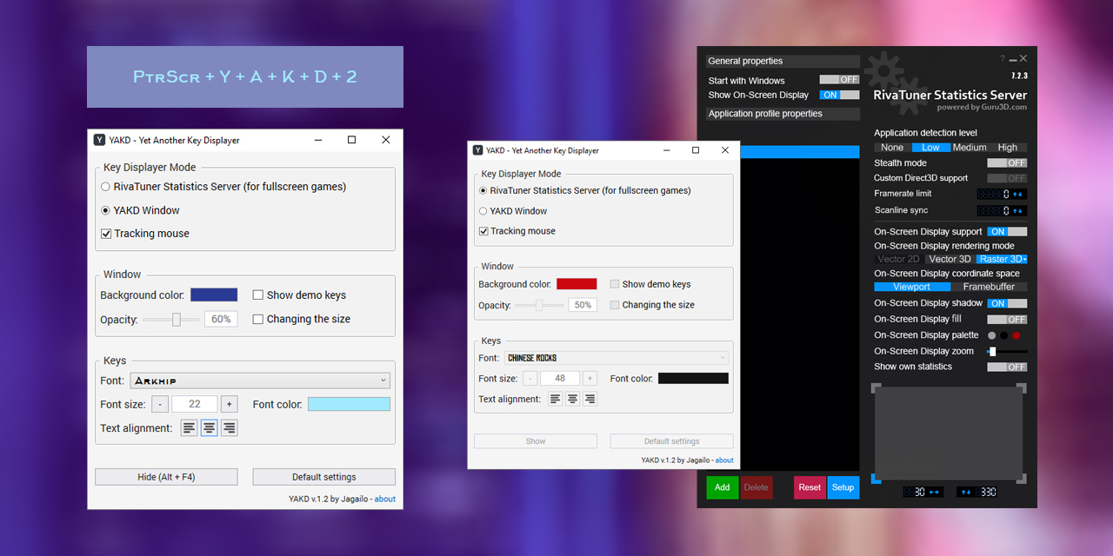Toggle On-Screen Display fill switch
Screen dimensions: 1113x556
[1007, 319]
